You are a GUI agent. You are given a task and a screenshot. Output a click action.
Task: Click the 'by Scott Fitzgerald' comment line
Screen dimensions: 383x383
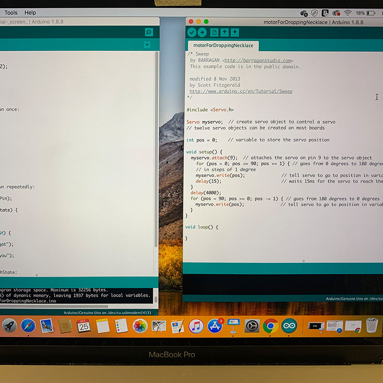pyautogui.click(x=215, y=85)
